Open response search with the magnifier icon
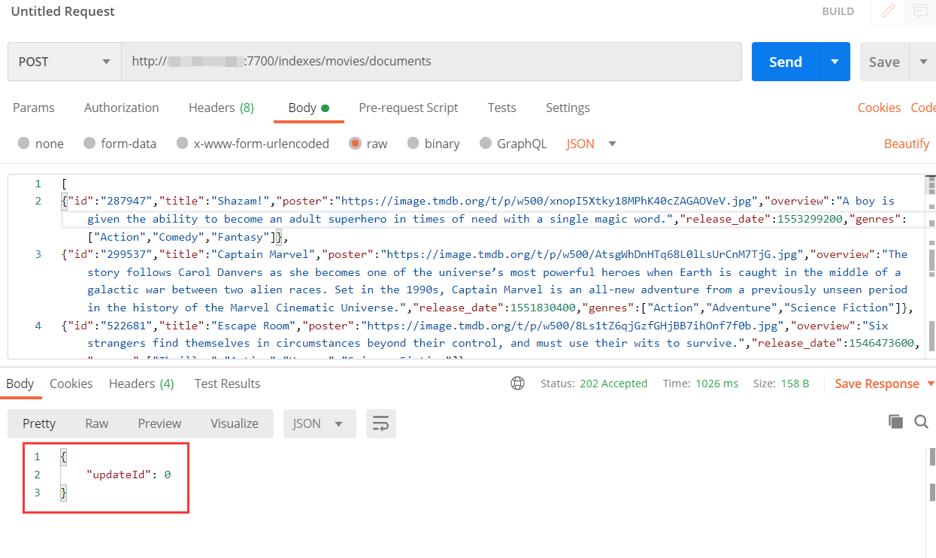This screenshot has height=558, width=936. [921, 422]
